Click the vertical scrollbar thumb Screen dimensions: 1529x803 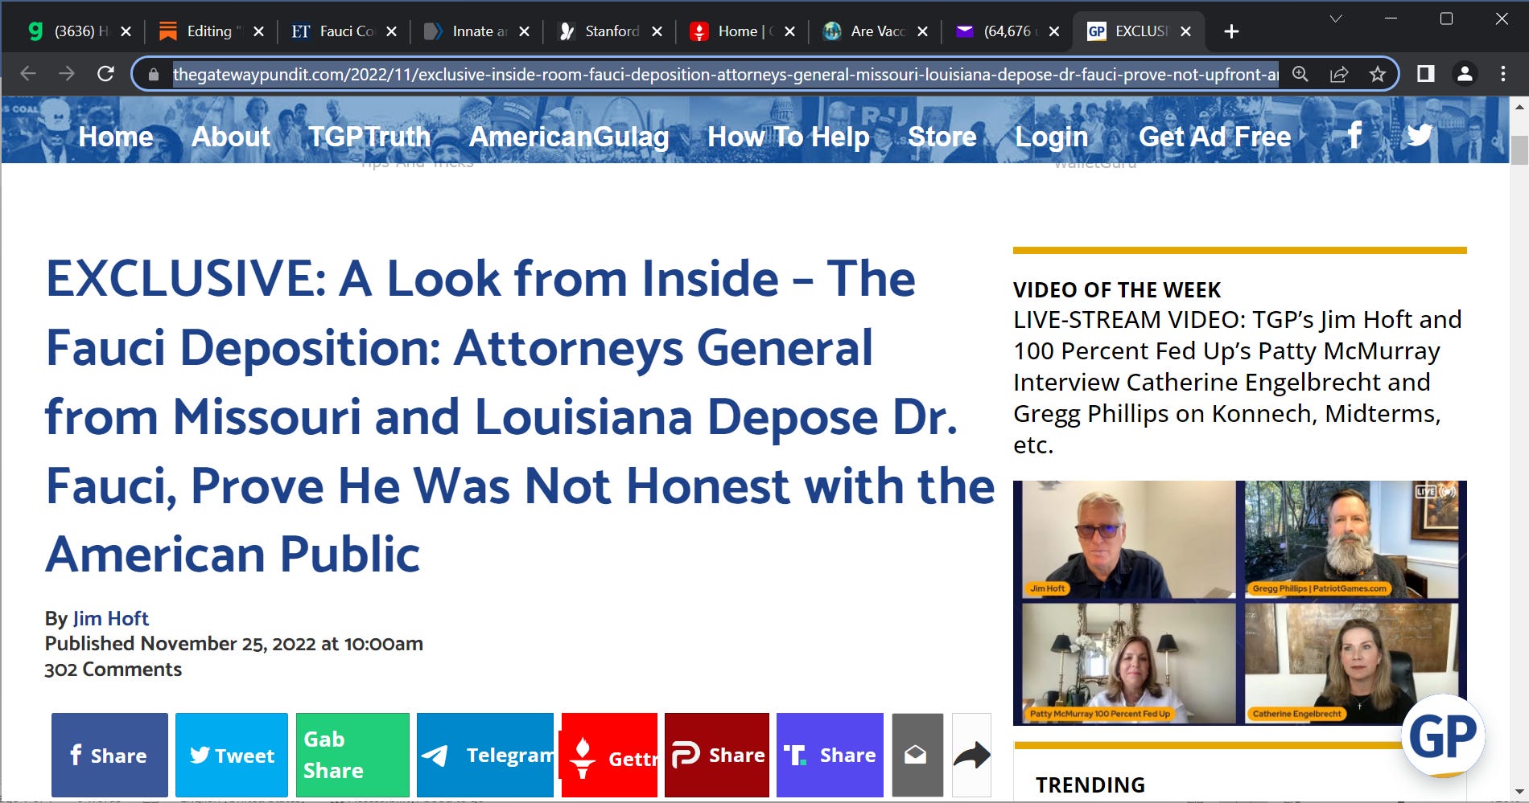[1519, 150]
